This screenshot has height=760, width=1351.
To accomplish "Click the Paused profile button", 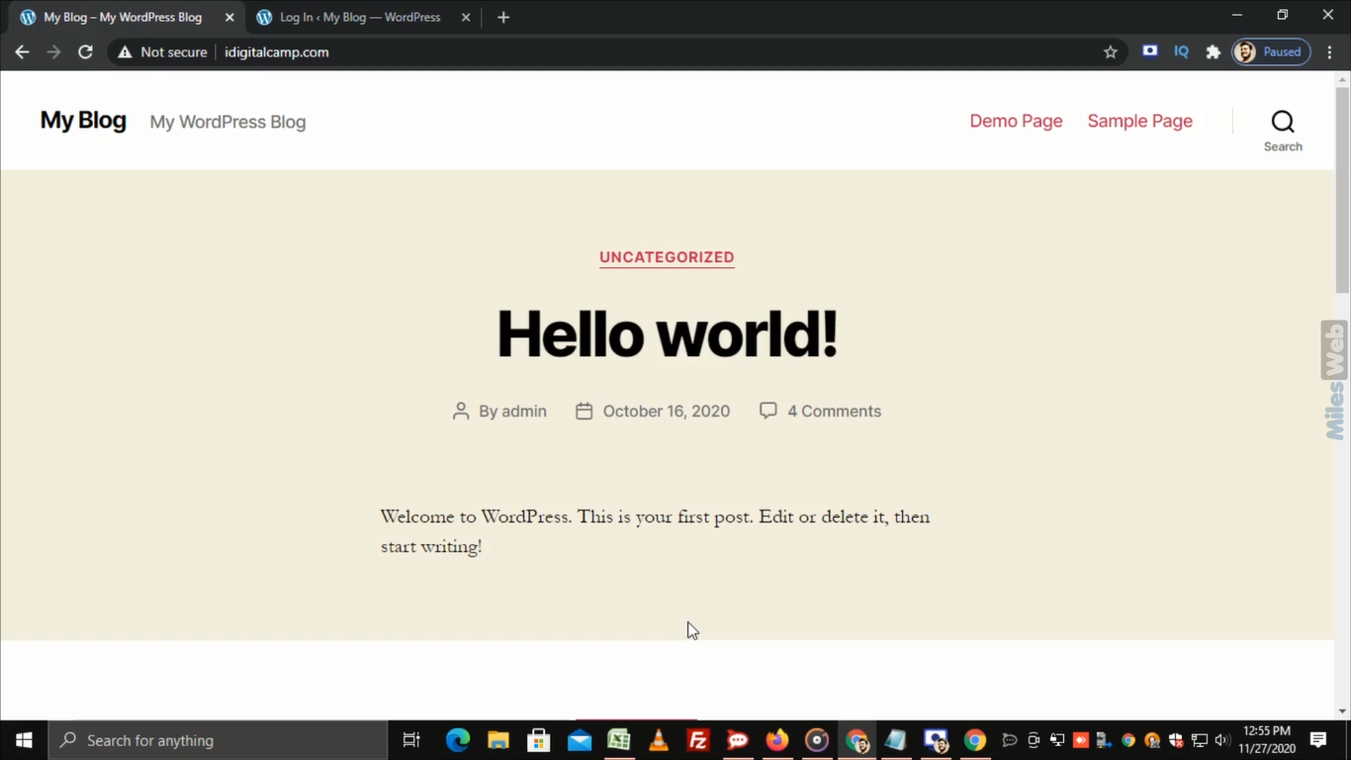I will 1271,52.
